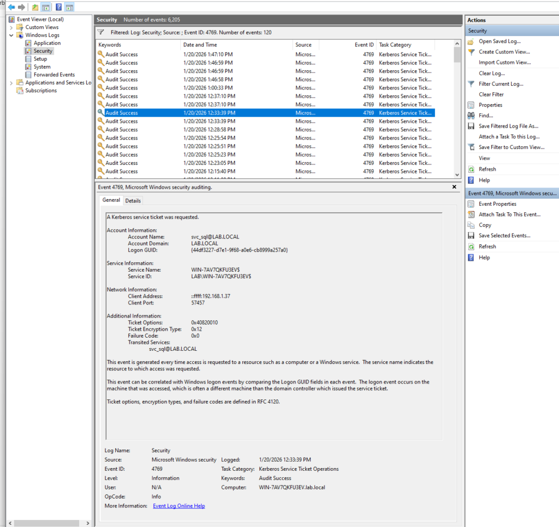559x527 pixels.
Task: Expand Applications and Services Logs node
Action: coord(12,83)
